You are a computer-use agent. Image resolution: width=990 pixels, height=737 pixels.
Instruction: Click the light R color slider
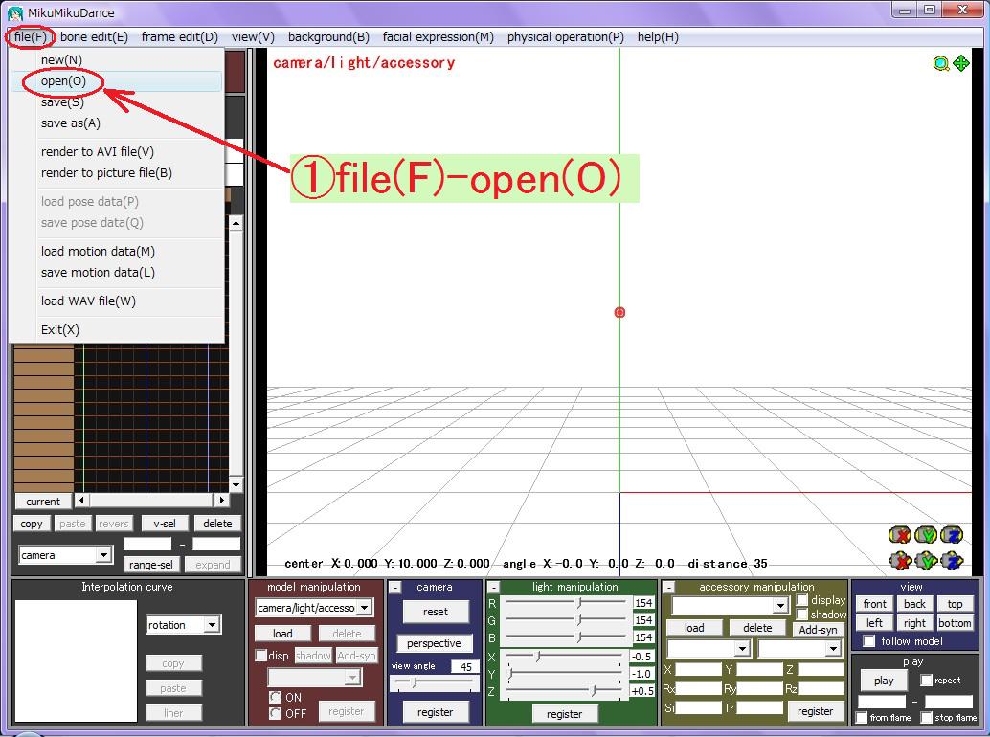coord(566,603)
